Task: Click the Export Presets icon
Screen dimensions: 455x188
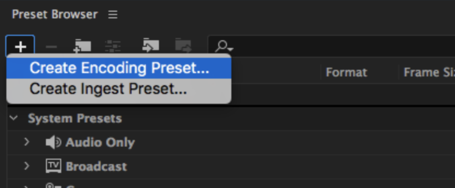Action: [x=184, y=46]
